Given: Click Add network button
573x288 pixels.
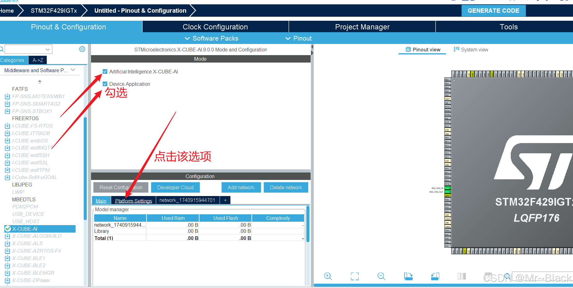Looking at the screenshot, I should [241, 187].
